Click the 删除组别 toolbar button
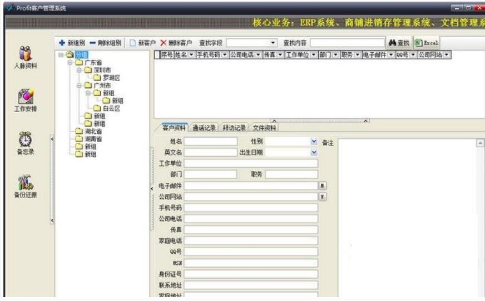 point(106,43)
